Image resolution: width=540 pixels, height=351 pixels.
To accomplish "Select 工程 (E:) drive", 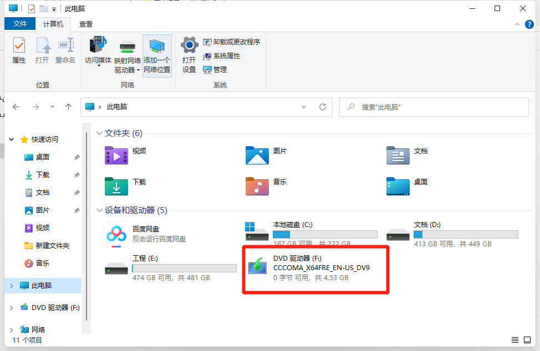I will coord(170,268).
